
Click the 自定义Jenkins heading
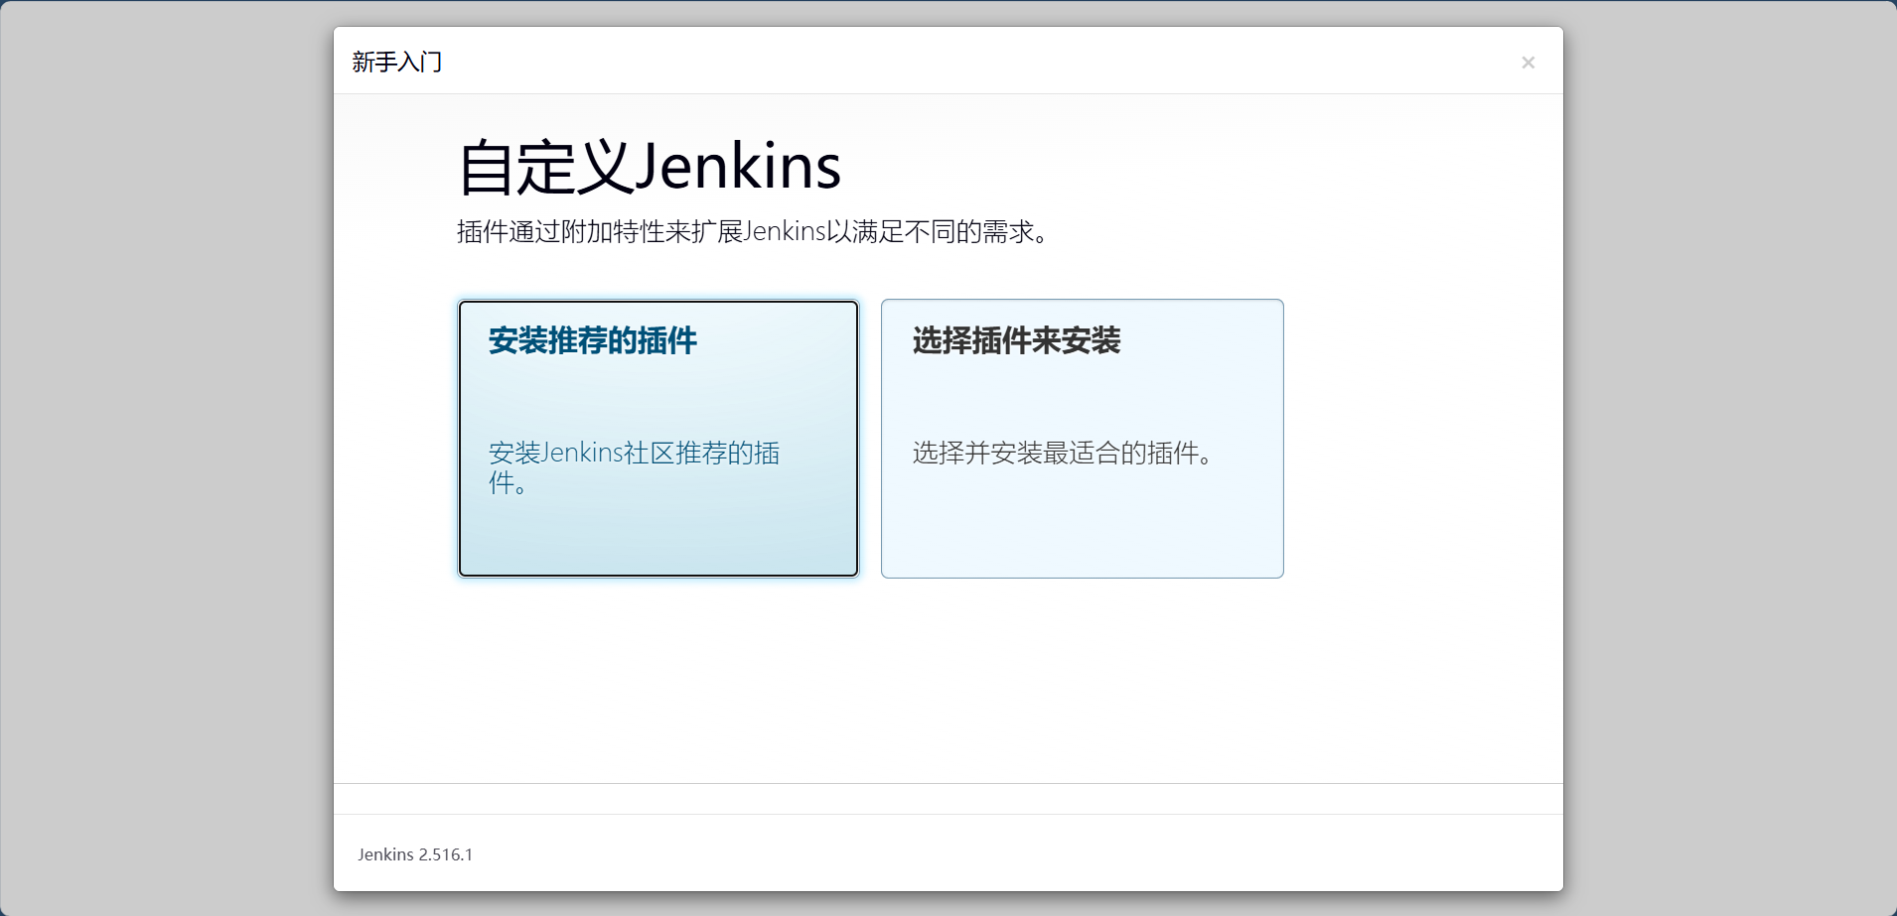click(650, 167)
